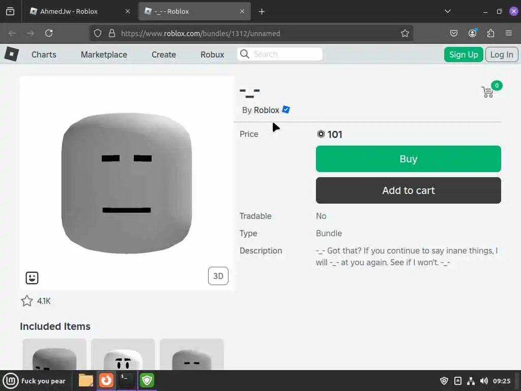Toggle the avatar emote preview icon
Image resolution: width=521 pixels, height=391 pixels.
pos(32,277)
